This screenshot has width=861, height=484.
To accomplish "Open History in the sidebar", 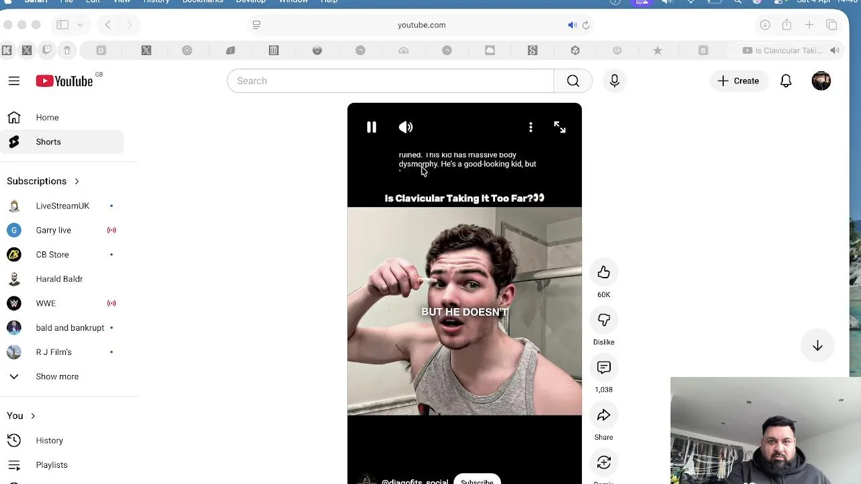I will coord(62,440).
